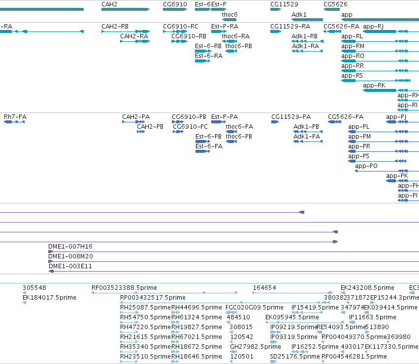Open transcript CG6910-RB

click(179, 41)
